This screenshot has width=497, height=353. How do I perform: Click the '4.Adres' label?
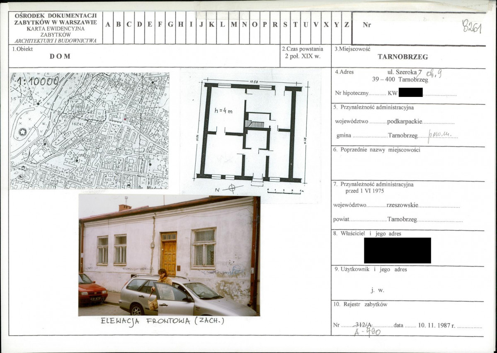click(x=344, y=72)
